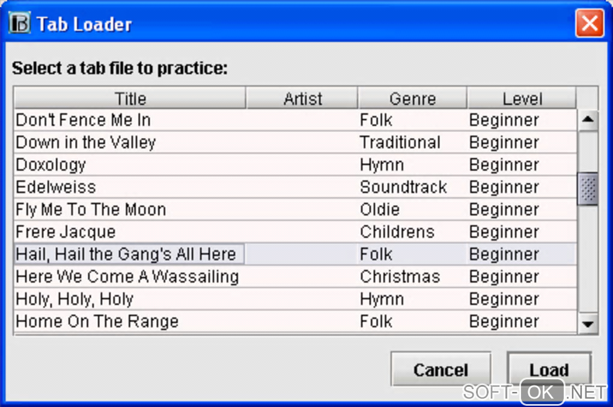Select Home On The Range
Screen dimensions: 613x407
tap(97, 321)
